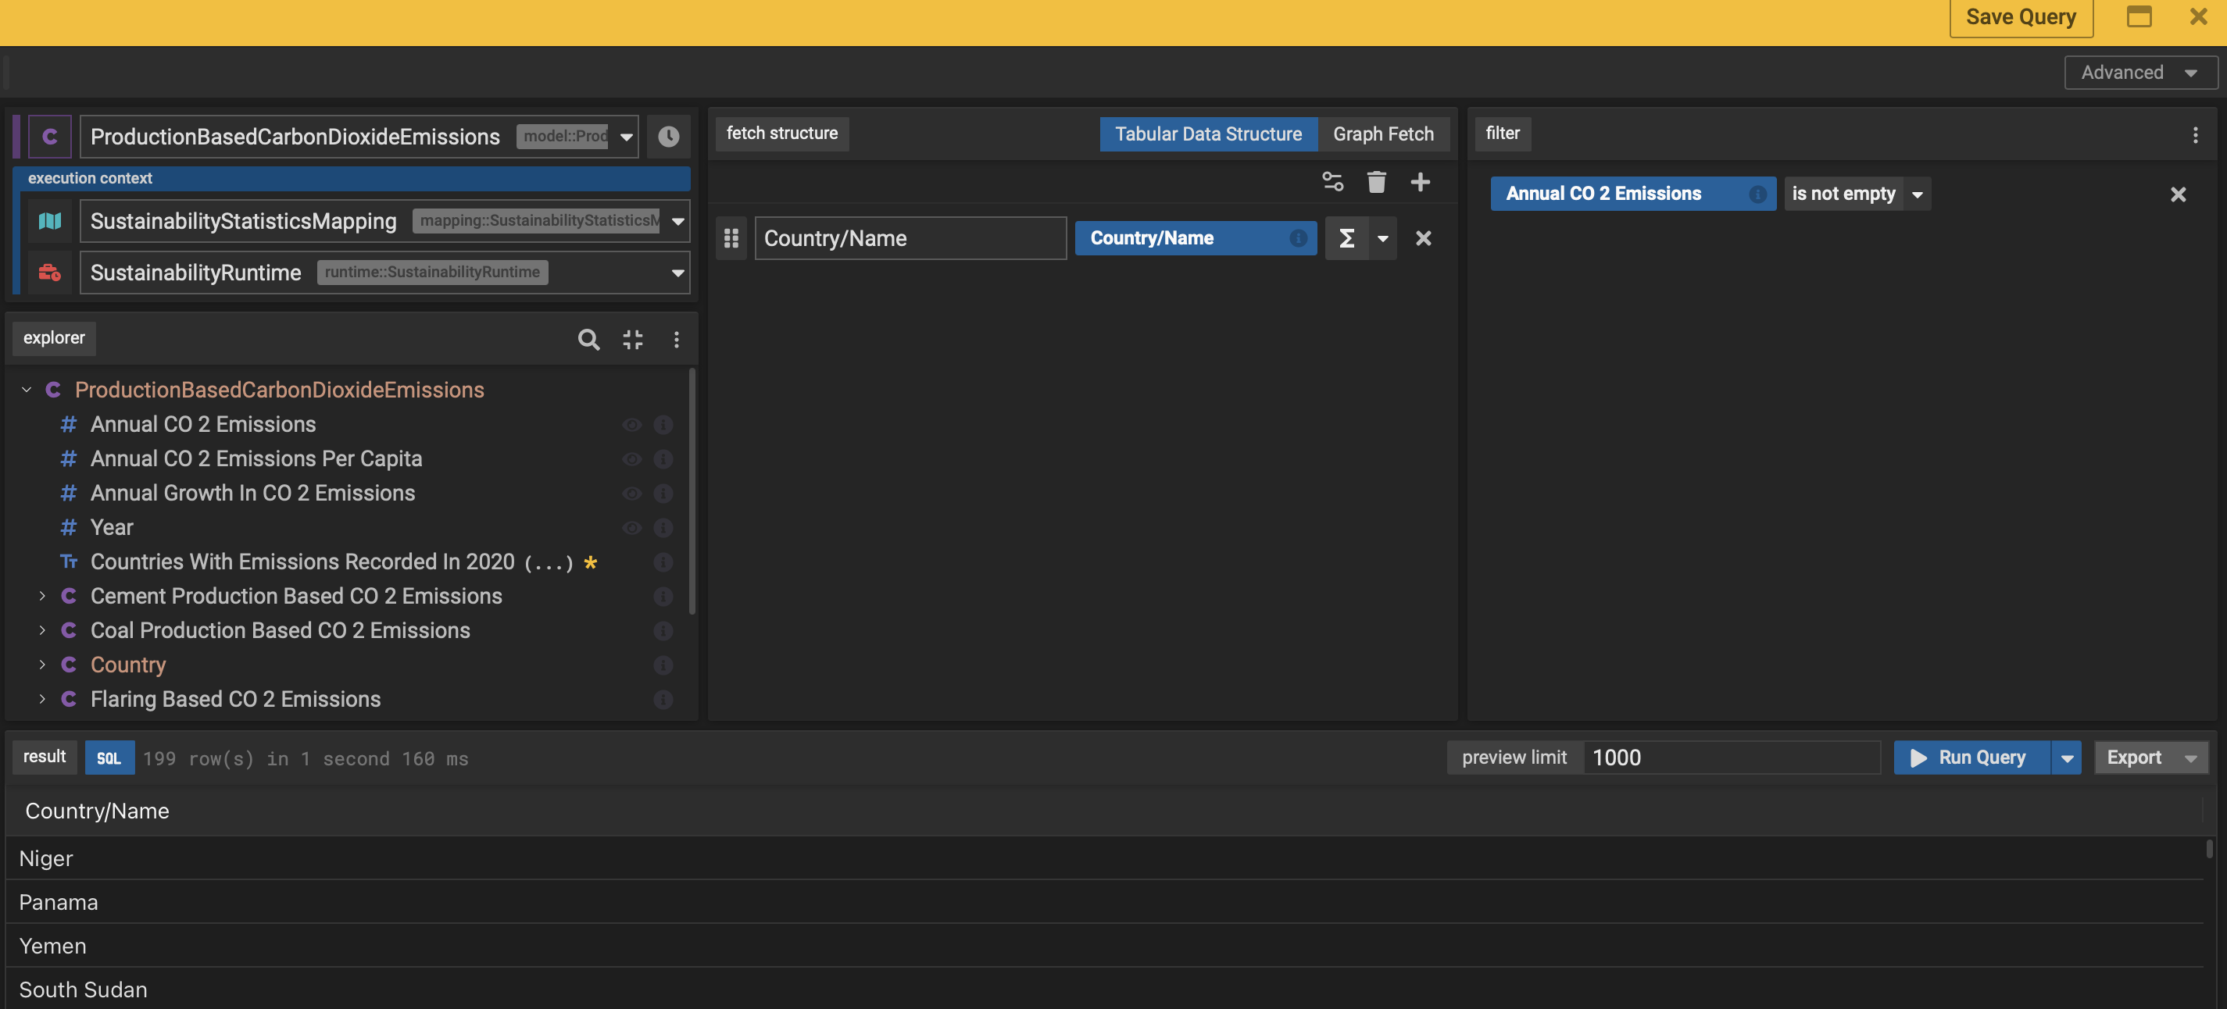
Task: Show info for Annual CO 2 Emissions filter
Action: point(1757,194)
